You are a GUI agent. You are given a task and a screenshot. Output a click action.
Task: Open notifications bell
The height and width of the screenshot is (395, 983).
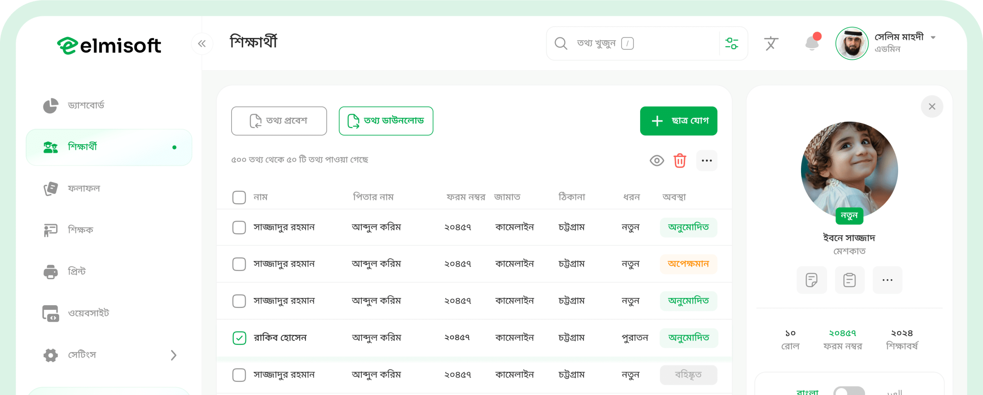coord(812,42)
